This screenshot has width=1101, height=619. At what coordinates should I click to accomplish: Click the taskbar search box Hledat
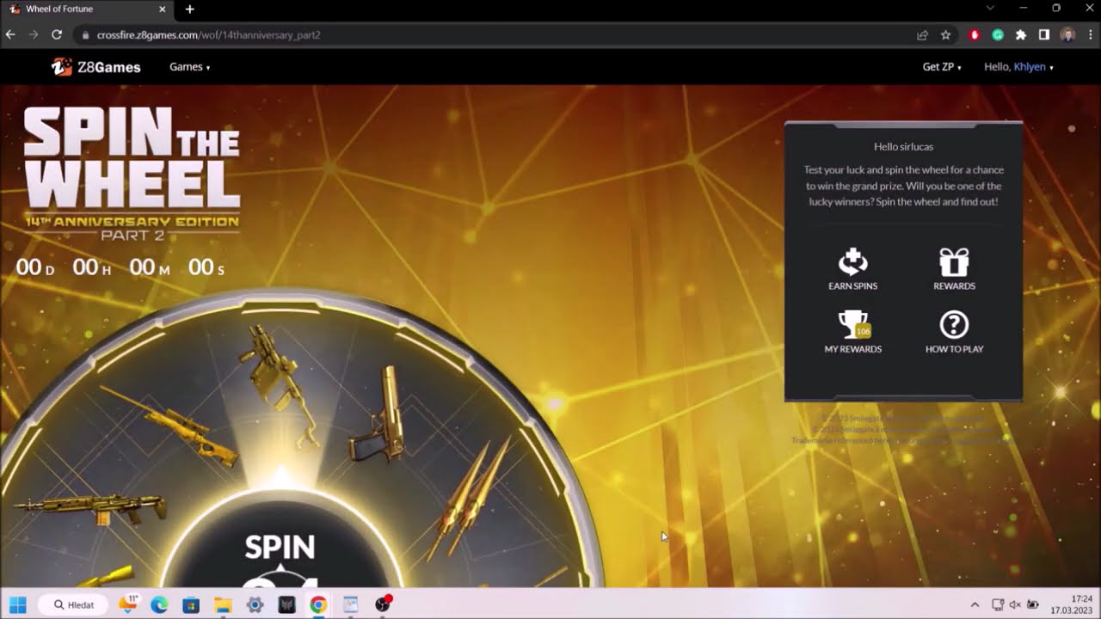[74, 605]
